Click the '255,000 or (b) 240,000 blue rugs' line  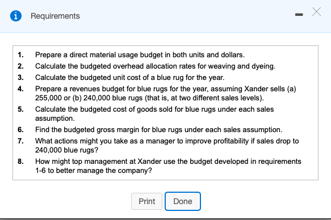pyautogui.click(x=149, y=98)
